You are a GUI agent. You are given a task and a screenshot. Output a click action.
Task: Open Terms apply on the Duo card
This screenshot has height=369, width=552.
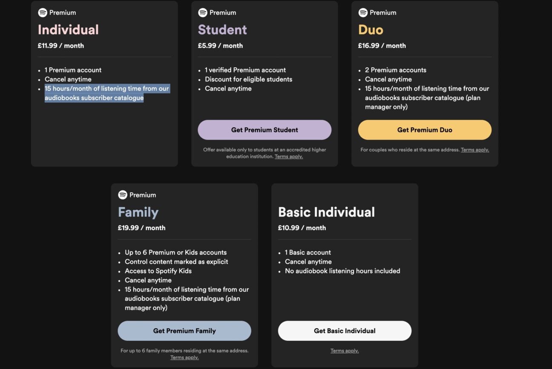(475, 150)
